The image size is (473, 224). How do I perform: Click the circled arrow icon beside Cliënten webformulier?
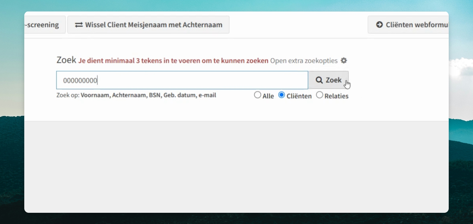[x=379, y=25]
